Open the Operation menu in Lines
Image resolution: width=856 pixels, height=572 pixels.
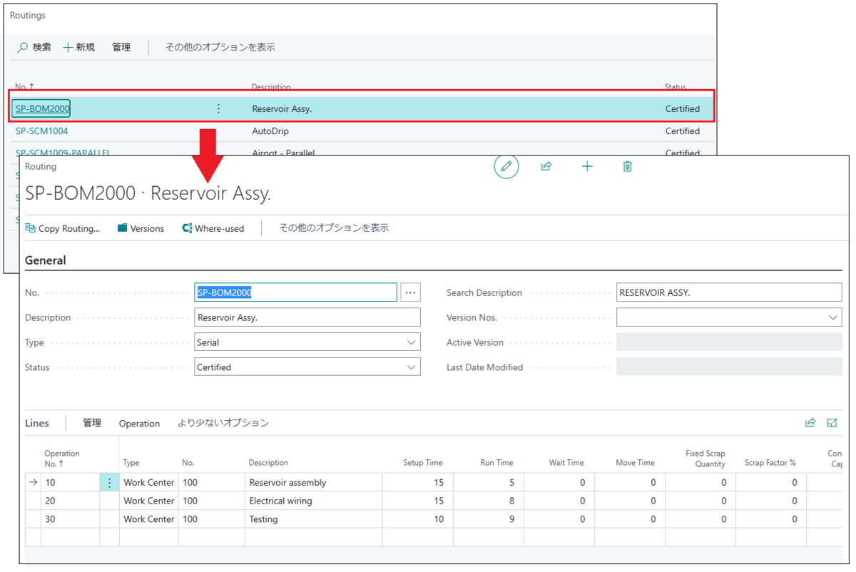139,423
